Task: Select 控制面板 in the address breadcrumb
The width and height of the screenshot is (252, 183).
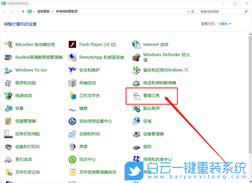Action: click(x=43, y=12)
